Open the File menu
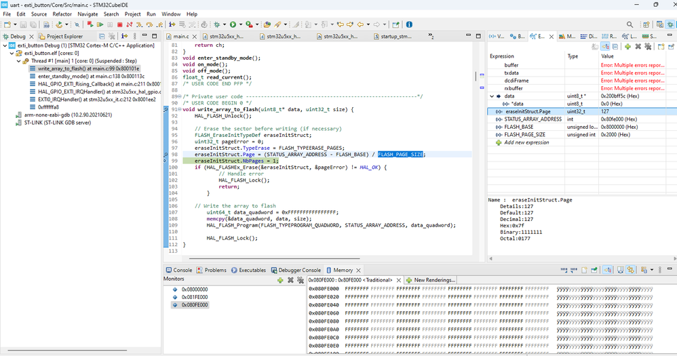 (7, 14)
